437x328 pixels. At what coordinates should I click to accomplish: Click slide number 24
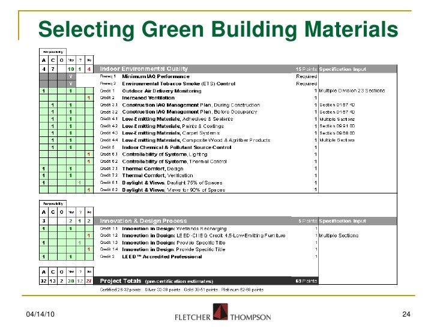click(406, 314)
